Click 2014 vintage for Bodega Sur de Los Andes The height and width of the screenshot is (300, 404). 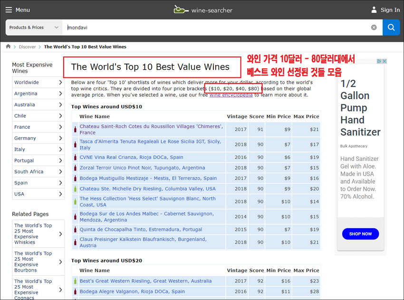click(x=240, y=216)
